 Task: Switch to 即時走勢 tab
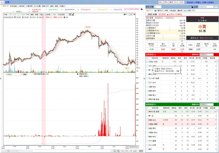[13, 6]
